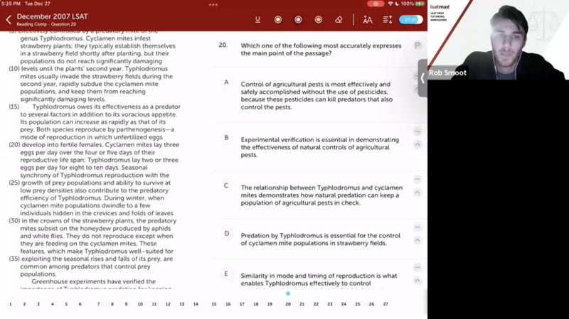
Task: Choose answer choice A
Action: tap(226, 82)
